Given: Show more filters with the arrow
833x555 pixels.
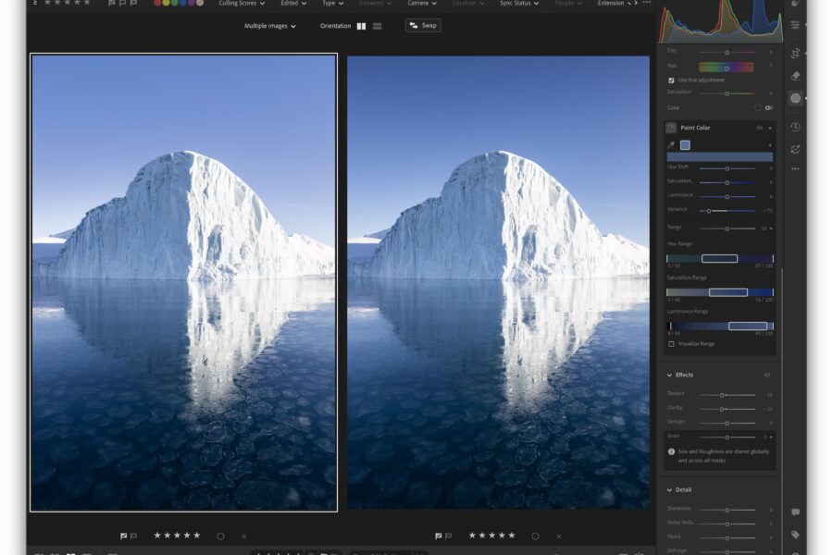Looking at the screenshot, I should coord(636,3).
